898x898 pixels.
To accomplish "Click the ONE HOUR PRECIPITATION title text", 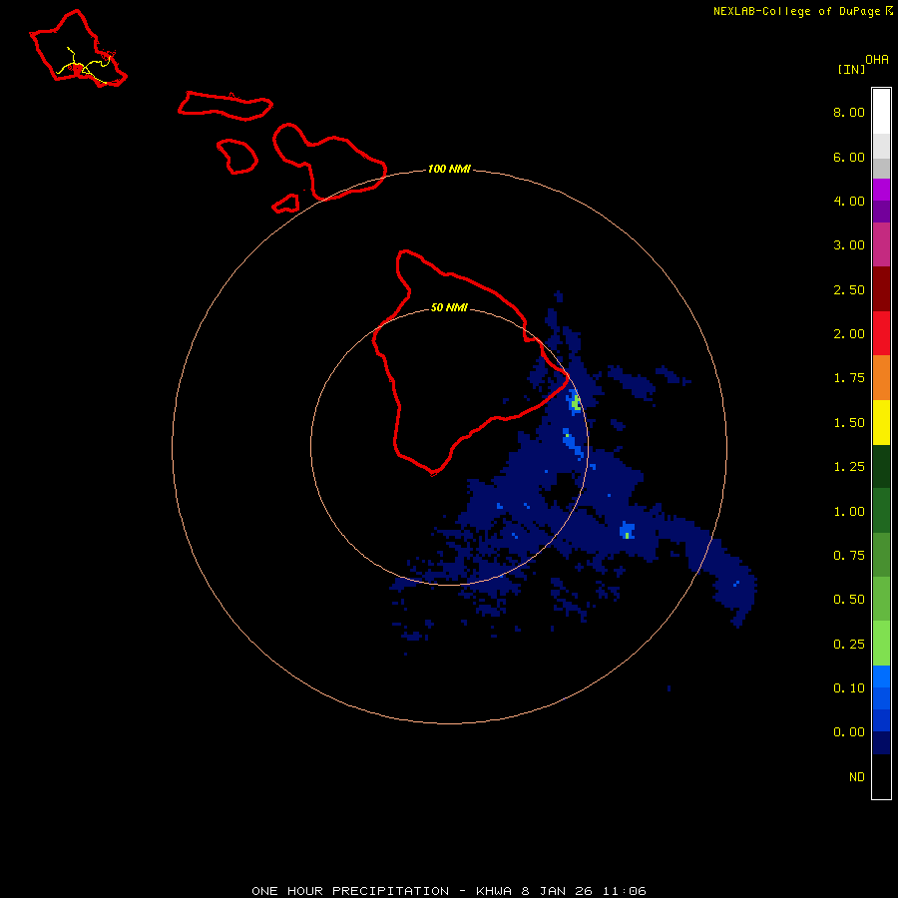I will click(x=350, y=891).
